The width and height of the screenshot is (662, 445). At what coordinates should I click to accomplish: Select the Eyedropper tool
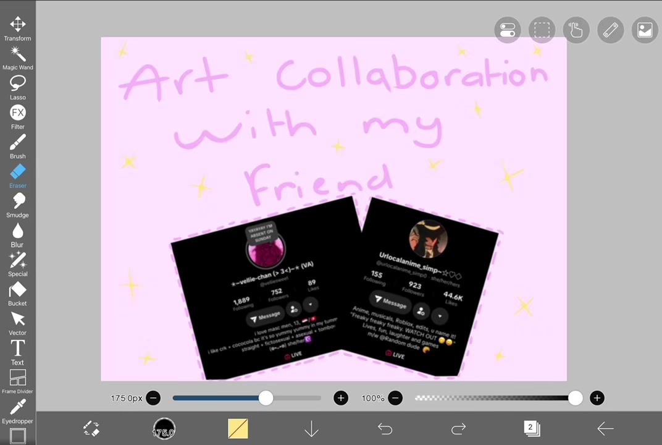(17, 411)
